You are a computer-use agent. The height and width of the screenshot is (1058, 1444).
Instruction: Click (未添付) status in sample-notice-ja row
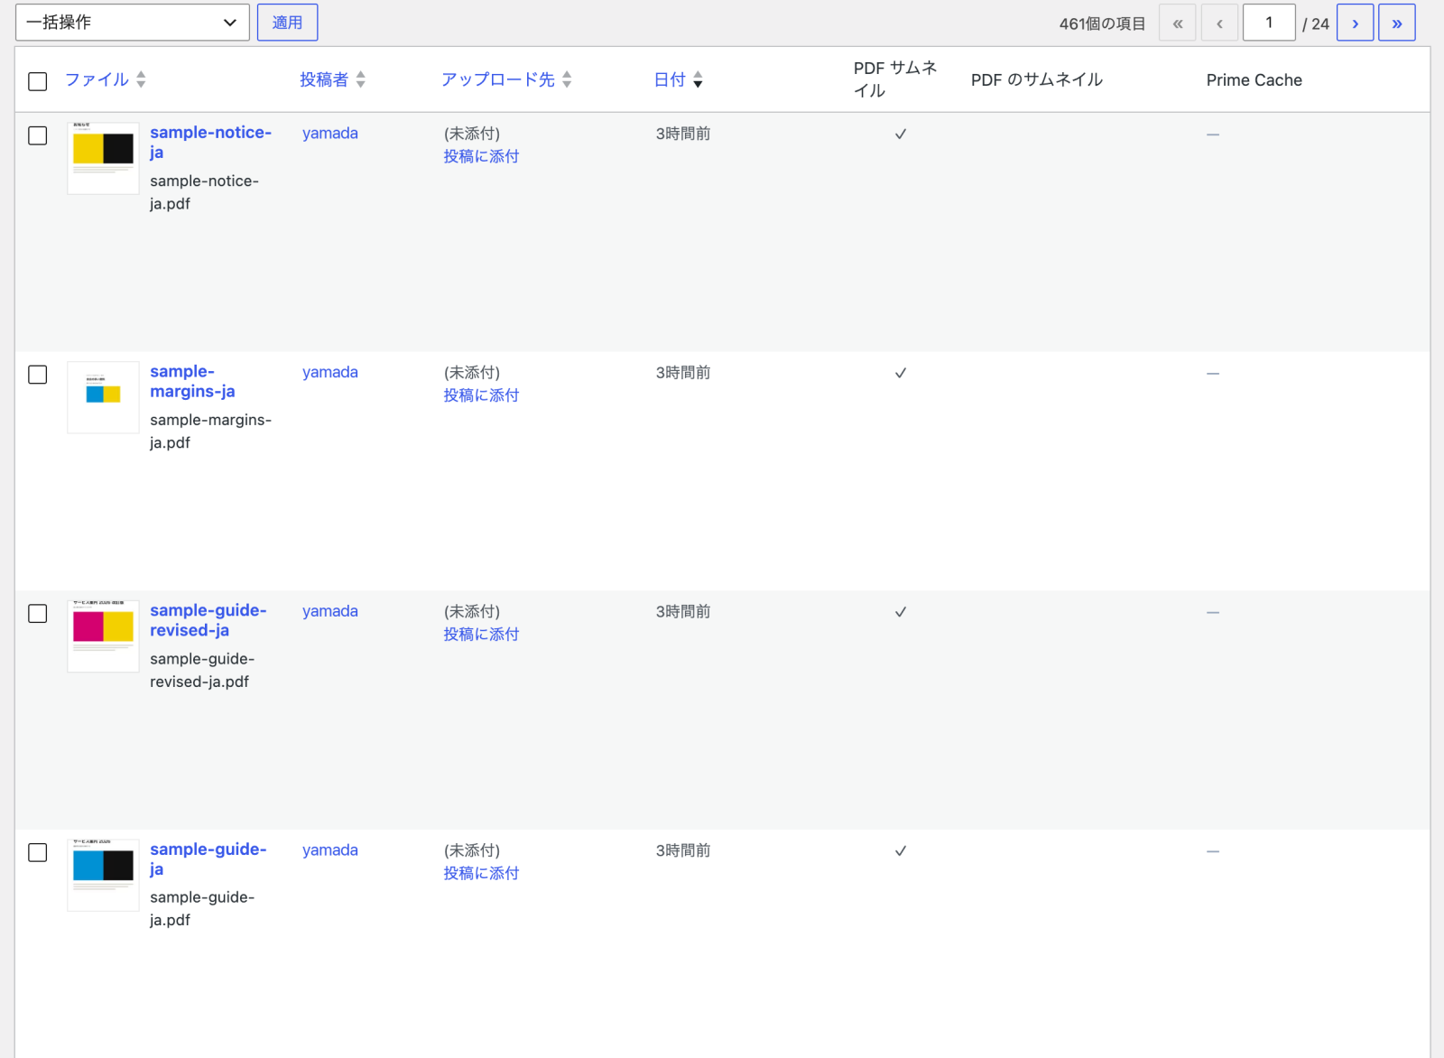pyautogui.click(x=472, y=134)
